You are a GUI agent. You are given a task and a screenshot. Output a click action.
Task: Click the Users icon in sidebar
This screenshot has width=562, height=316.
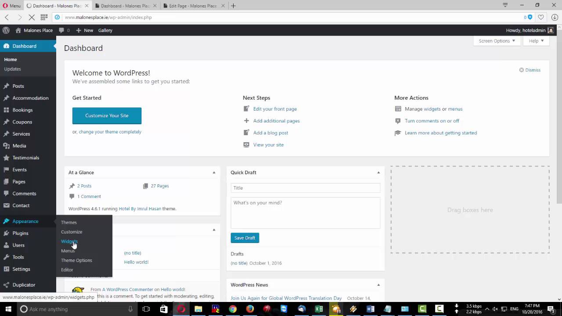coord(6,245)
